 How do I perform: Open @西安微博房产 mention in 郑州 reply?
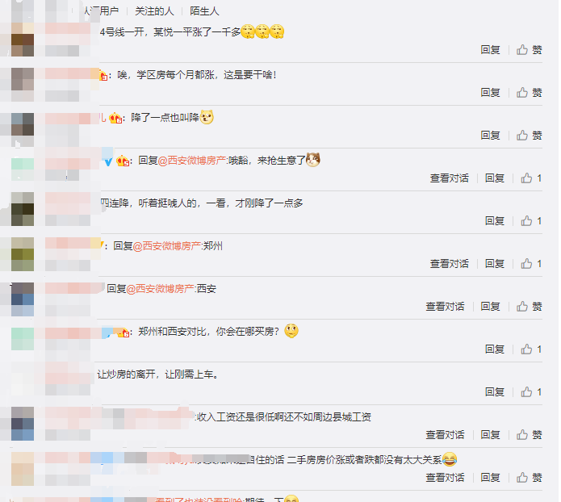pyautogui.click(x=167, y=246)
